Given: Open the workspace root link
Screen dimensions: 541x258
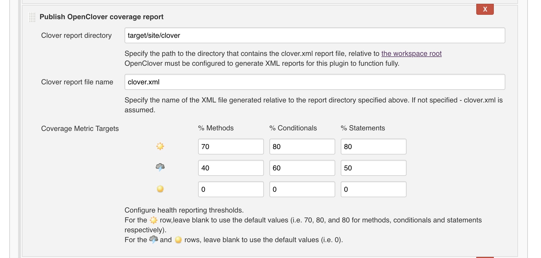Looking at the screenshot, I should (411, 53).
